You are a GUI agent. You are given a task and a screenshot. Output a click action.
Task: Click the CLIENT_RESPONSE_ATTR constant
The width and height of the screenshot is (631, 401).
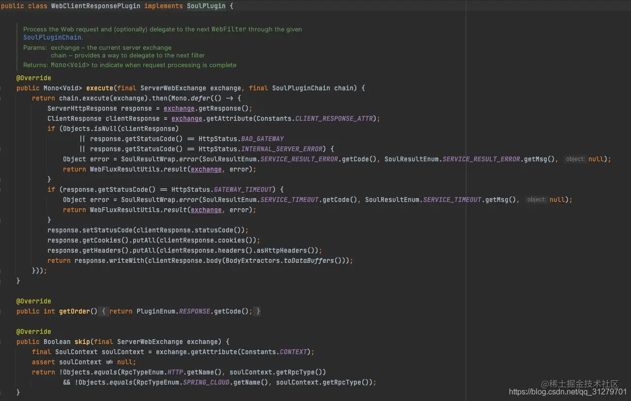(x=334, y=118)
